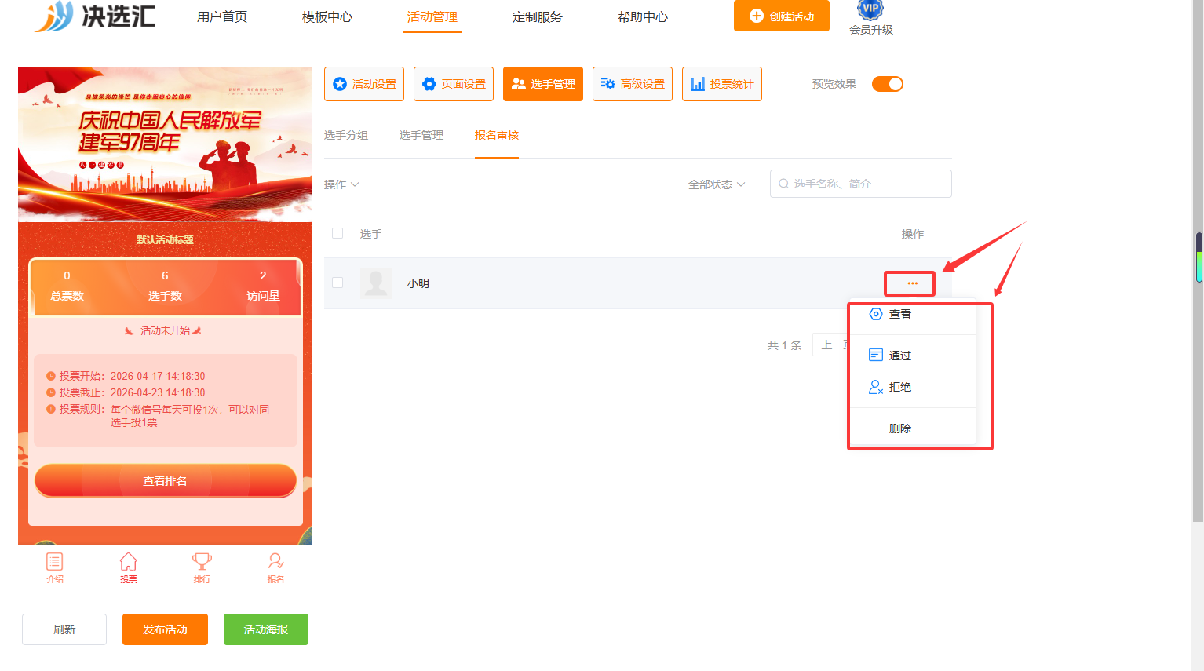Click the 上一页 pagination button

831,345
